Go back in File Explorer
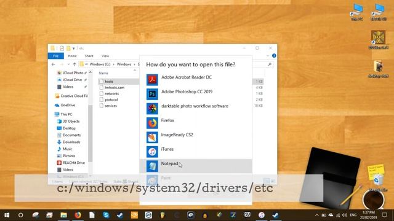This screenshot has height=221, width=394. pos(54,64)
